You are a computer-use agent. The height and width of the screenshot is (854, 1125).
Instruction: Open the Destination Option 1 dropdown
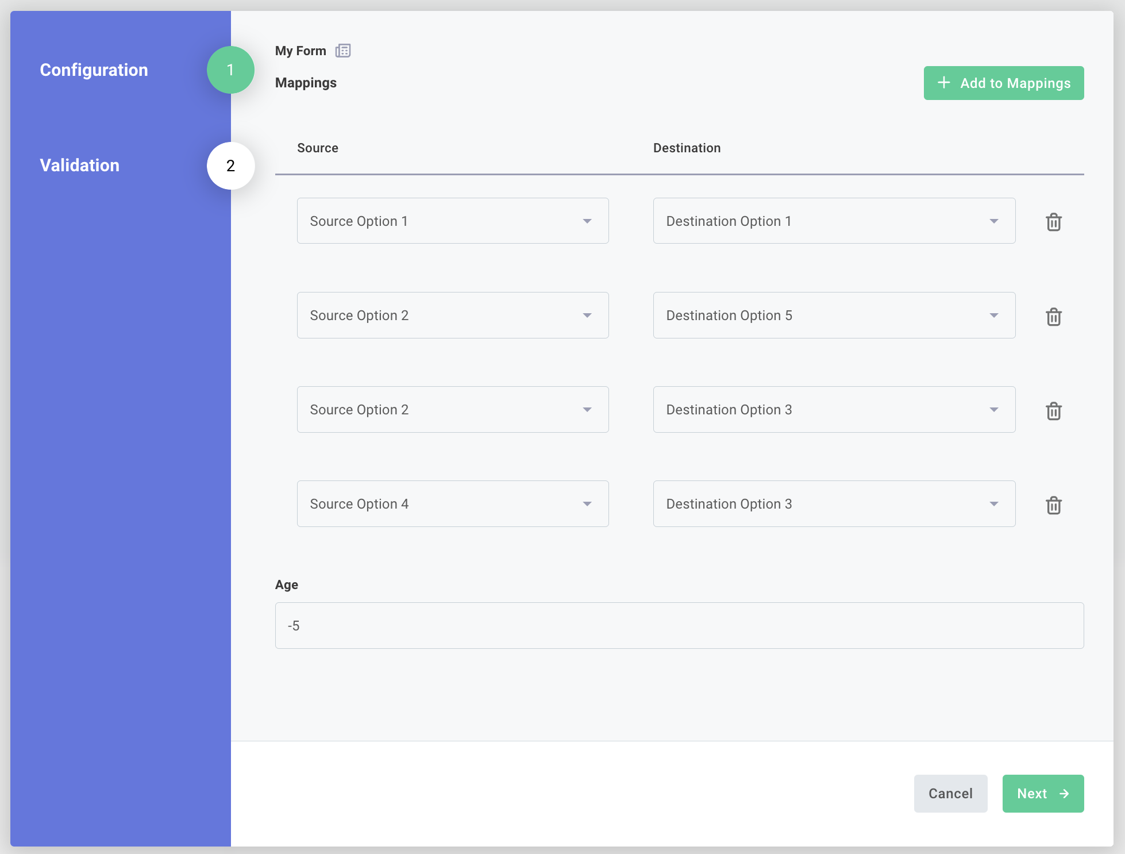click(994, 221)
